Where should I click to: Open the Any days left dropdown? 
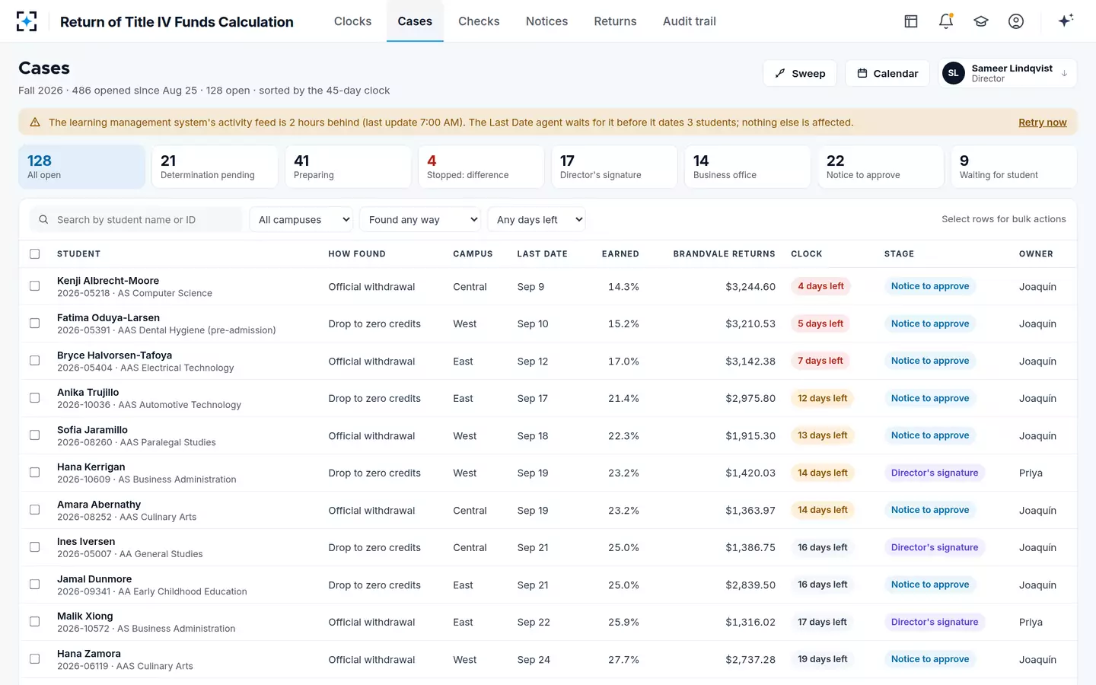pyautogui.click(x=537, y=219)
